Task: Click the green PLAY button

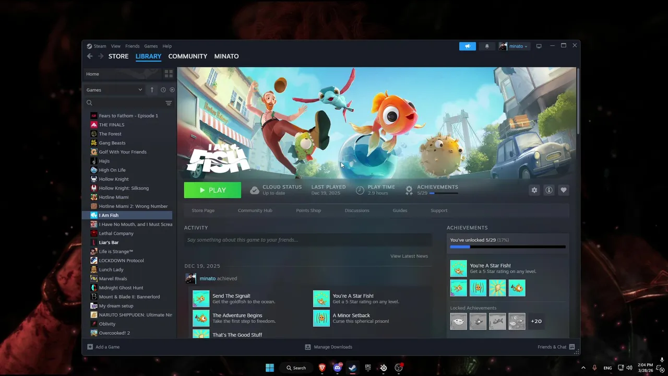Action: (x=212, y=190)
